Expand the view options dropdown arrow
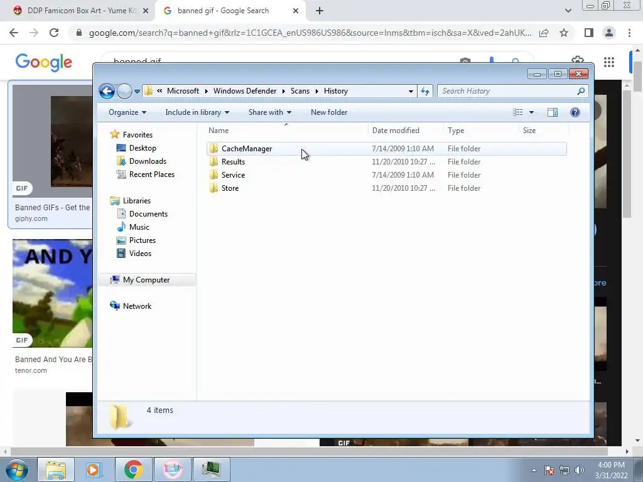 point(531,112)
